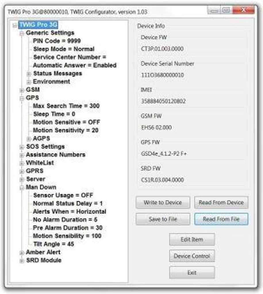The image size is (263, 294).
Task: Collapse the GPS tree node
Action: (x=22, y=98)
